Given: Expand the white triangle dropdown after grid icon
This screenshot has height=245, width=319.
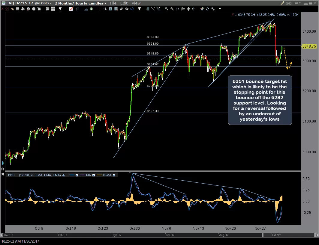Looking at the screenshot, I should [x=60, y=9].
